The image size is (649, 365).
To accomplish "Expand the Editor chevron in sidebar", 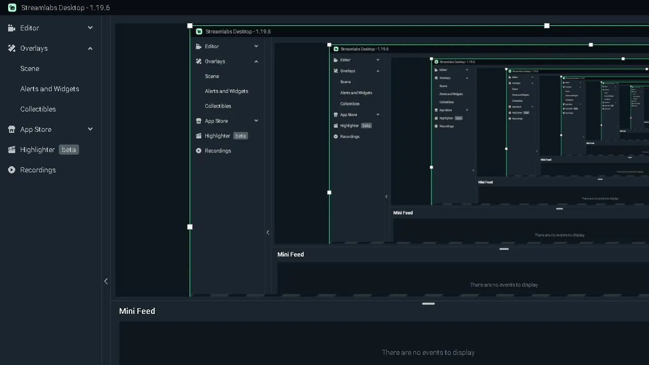I will click(x=90, y=28).
